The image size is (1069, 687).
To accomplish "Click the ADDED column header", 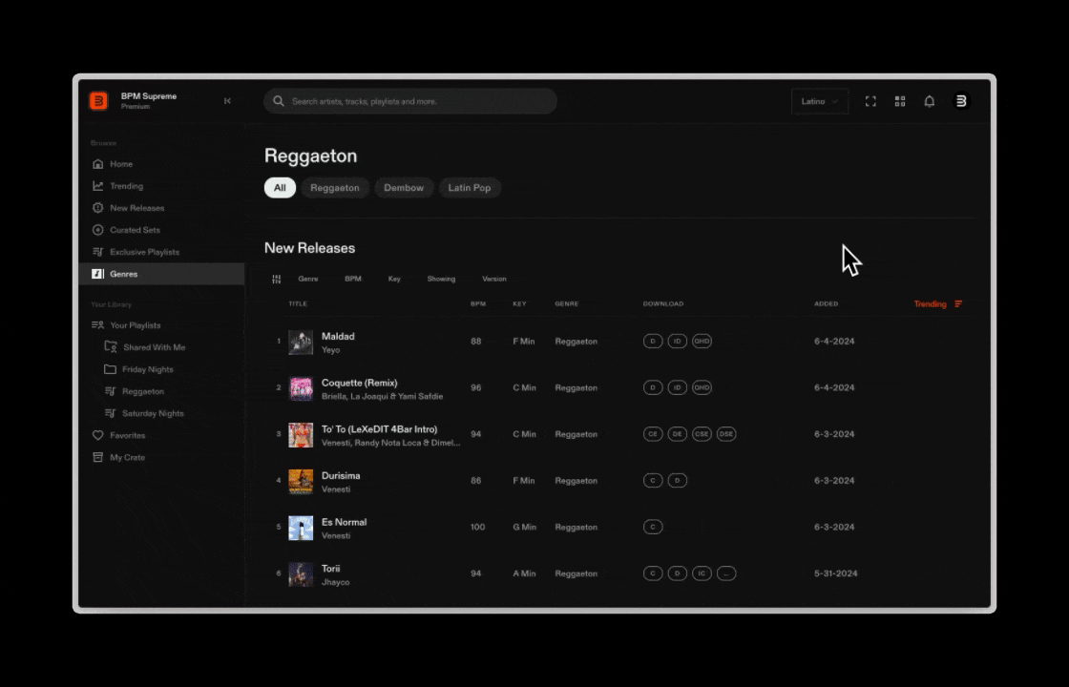I will pos(826,304).
